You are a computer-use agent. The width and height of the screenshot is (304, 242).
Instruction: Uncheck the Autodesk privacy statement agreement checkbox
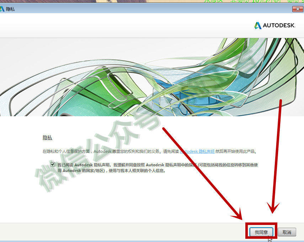pyautogui.click(x=53, y=164)
